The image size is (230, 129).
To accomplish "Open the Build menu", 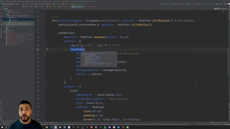I will (x=32, y=1).
